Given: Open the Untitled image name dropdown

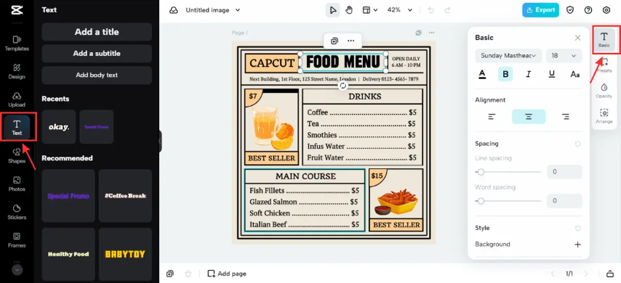Looking at the screenshot, I should click(213, 10).
